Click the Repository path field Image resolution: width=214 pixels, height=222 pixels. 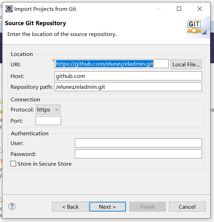click(128, 87)
